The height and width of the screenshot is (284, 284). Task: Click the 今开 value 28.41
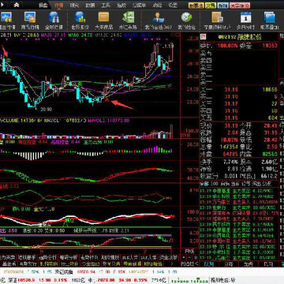coord(271,125)
